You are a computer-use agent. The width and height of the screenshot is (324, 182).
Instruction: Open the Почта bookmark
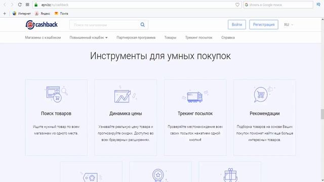coord(61,14)
